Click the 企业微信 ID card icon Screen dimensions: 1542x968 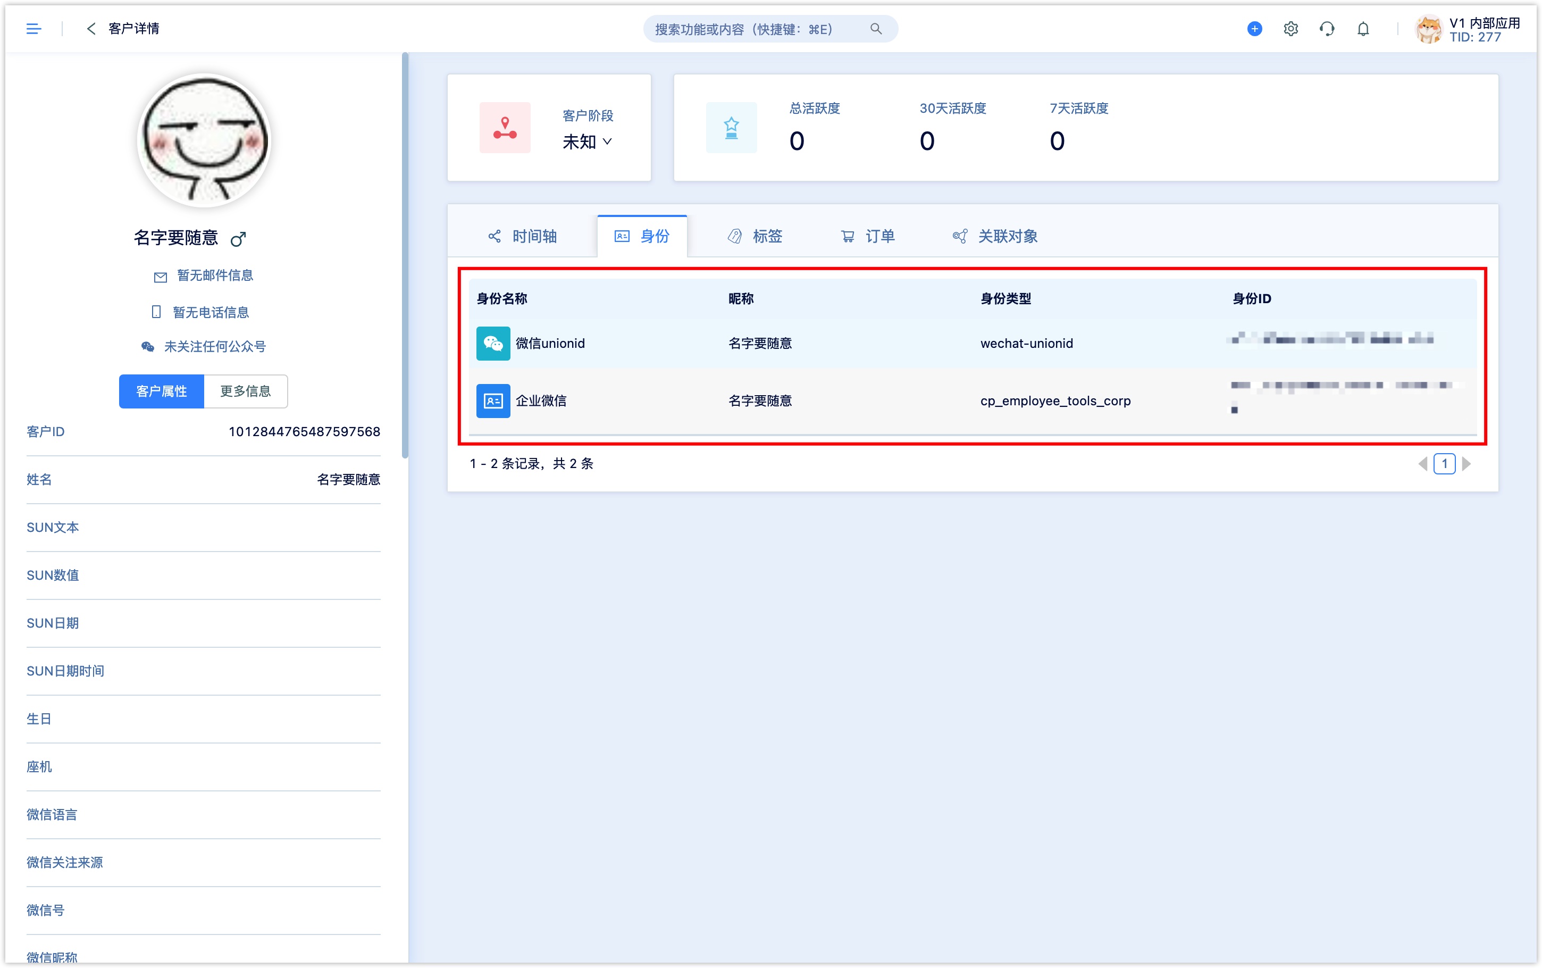click(493, 401)
